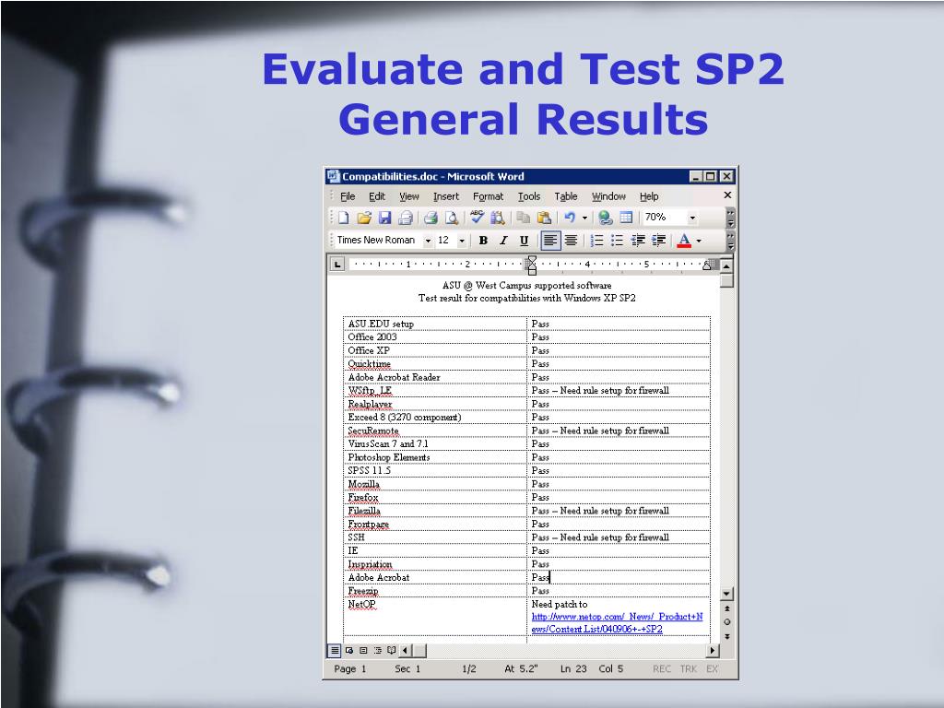This screenshot has height=708, width=944.
Task: Apply numbered list formatting
Action: (596, 241)
